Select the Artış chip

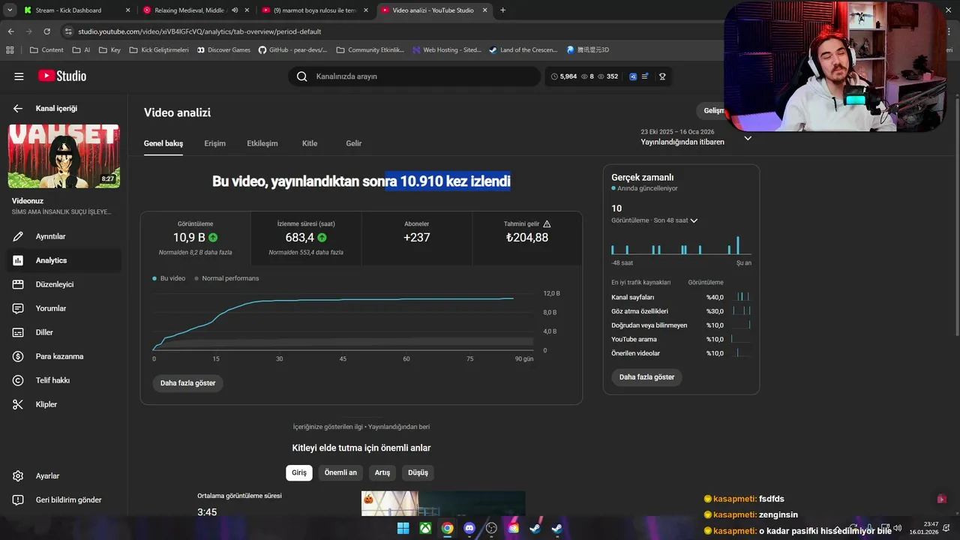pos(382,472)
